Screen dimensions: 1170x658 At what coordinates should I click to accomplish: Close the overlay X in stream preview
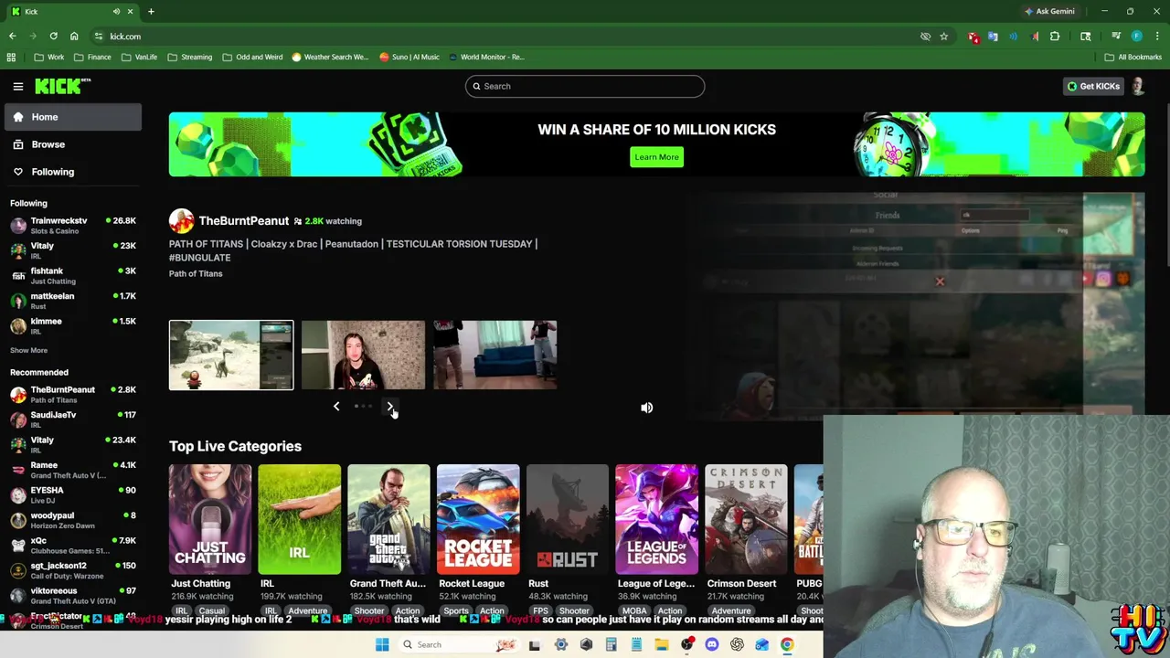(x=940, y=281)
